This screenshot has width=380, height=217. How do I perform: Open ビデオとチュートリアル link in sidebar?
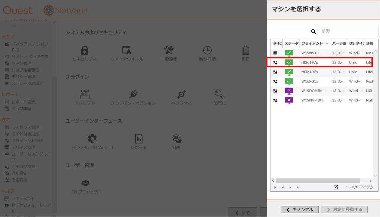pyautogui.click(x=31, y=208)
